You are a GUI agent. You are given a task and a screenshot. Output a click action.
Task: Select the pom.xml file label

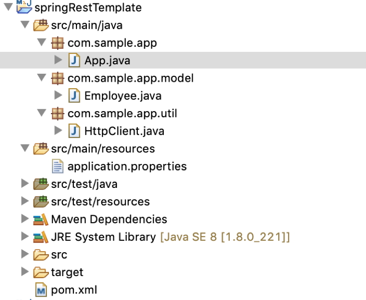coord(74,290)
